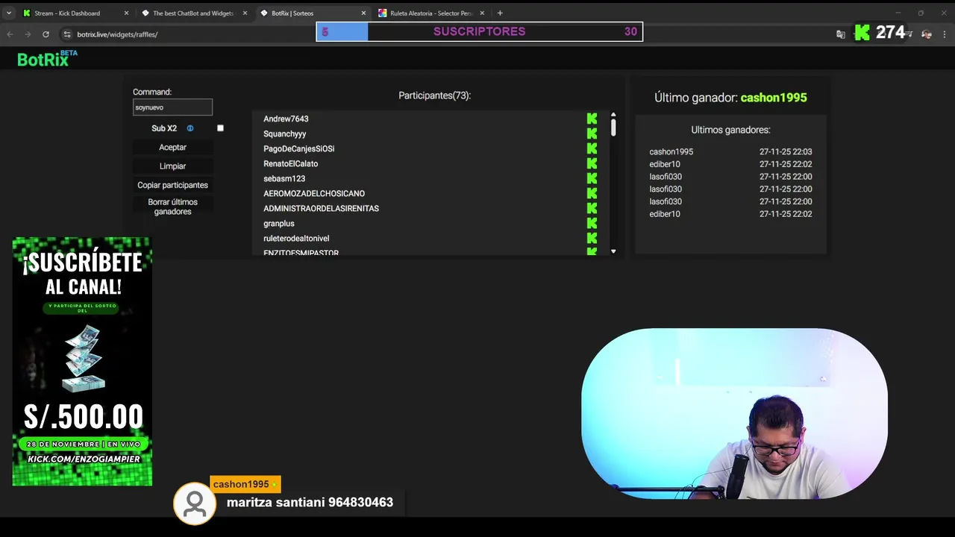Click Ultimos ganadores heading

pos(730,130)
